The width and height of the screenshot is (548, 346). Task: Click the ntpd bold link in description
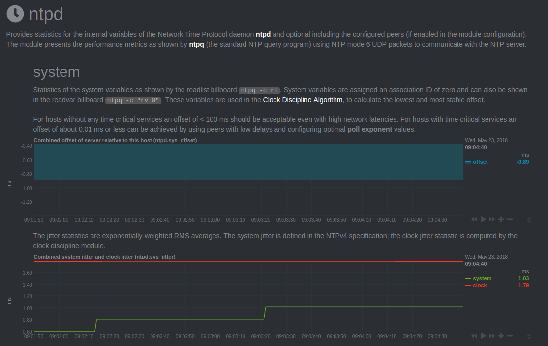point(263,34)
